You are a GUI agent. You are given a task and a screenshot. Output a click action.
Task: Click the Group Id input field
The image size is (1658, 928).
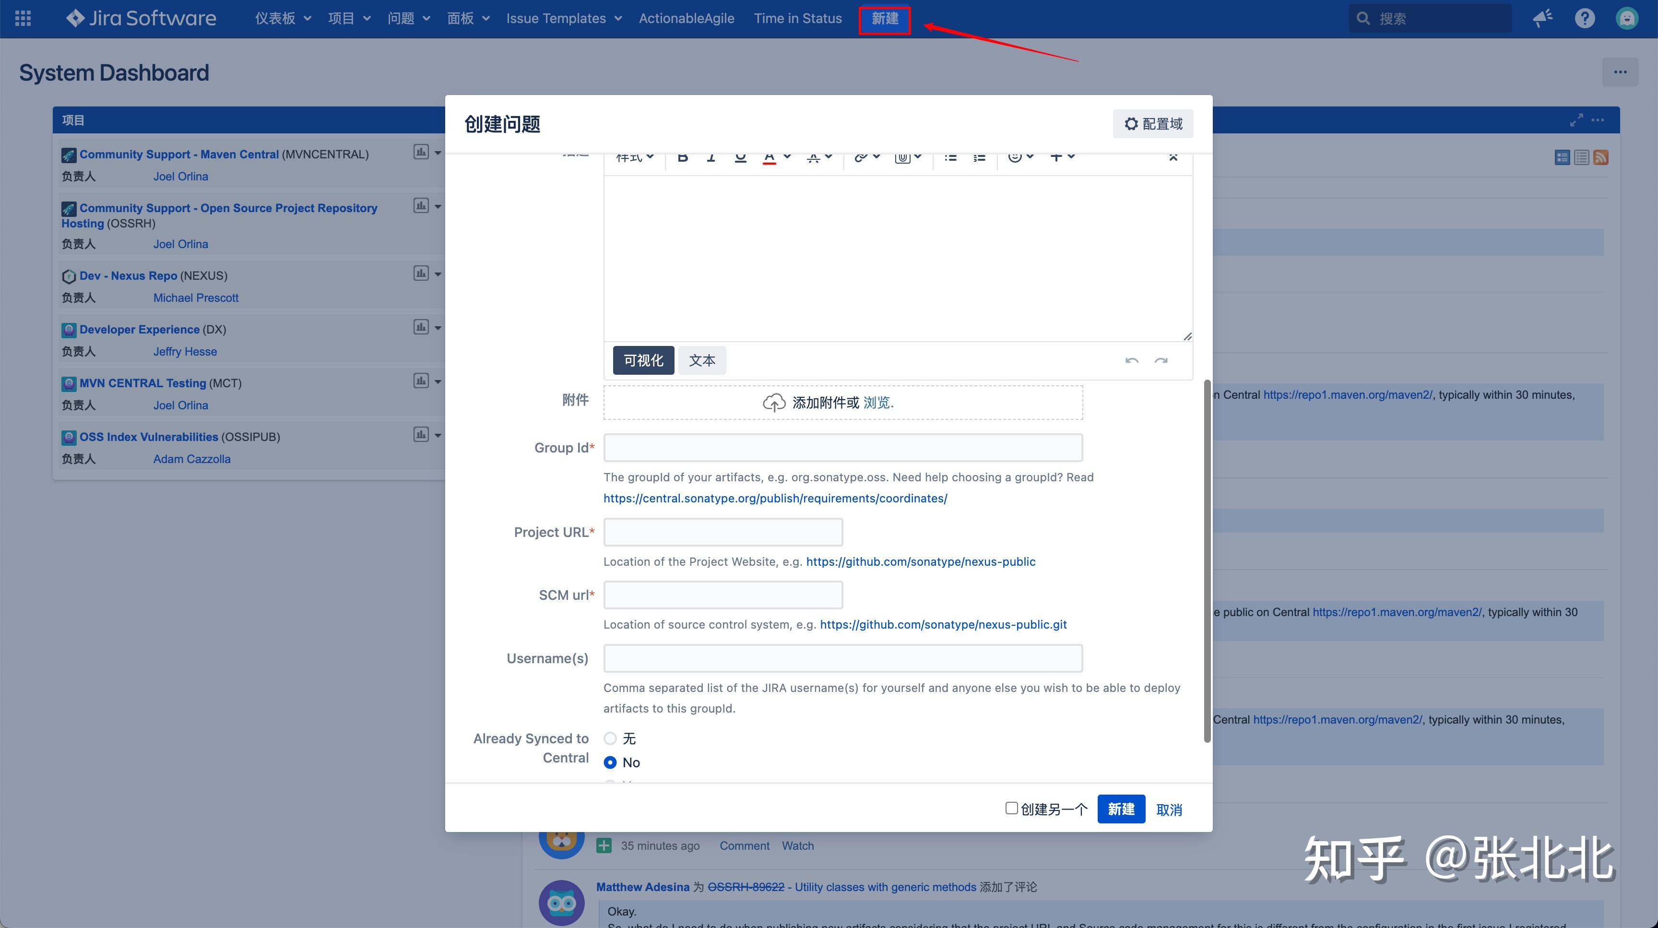click(842, 448)
